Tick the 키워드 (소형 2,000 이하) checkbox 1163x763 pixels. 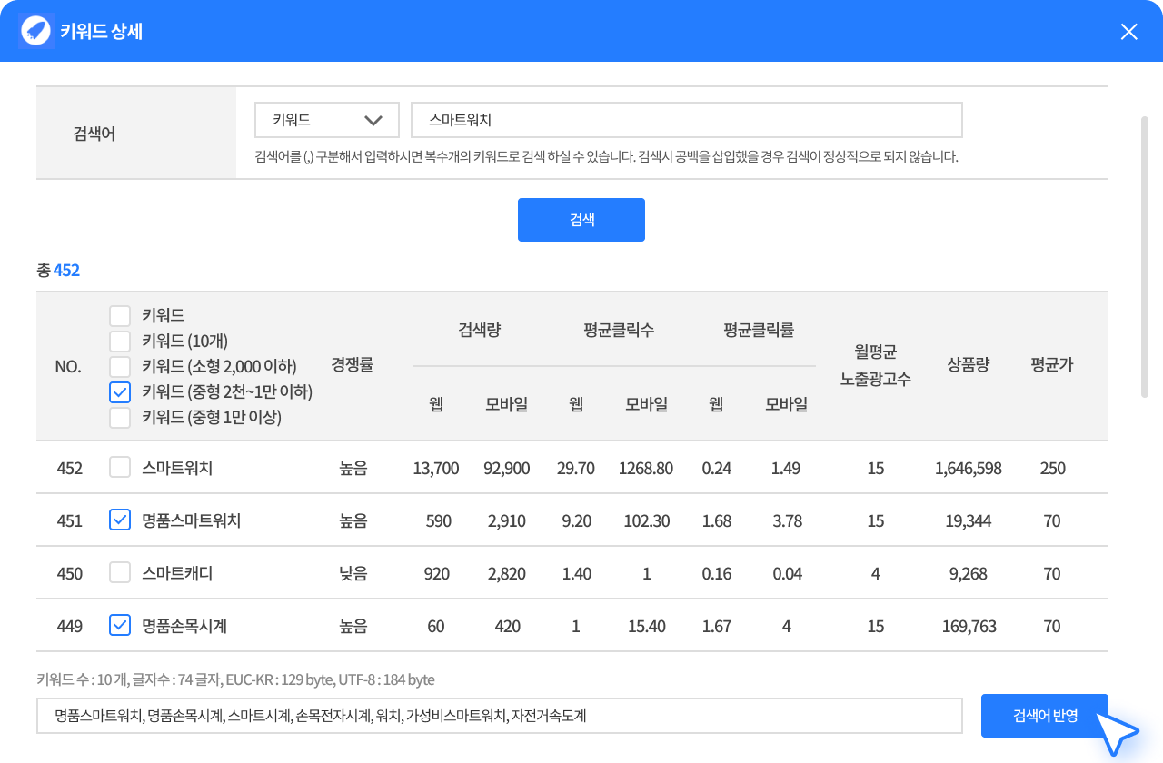point(120,367)
